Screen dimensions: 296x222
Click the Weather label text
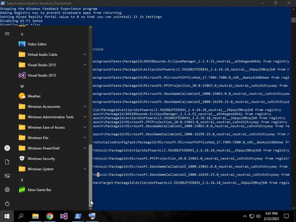tap(34, 96)
